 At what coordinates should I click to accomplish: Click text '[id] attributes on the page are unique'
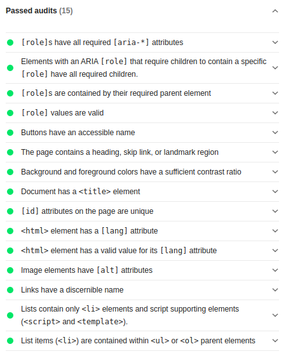[x=87, y=211]
